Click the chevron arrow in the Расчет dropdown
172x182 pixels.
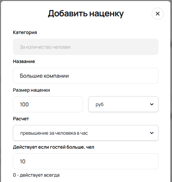pos(152,133)
